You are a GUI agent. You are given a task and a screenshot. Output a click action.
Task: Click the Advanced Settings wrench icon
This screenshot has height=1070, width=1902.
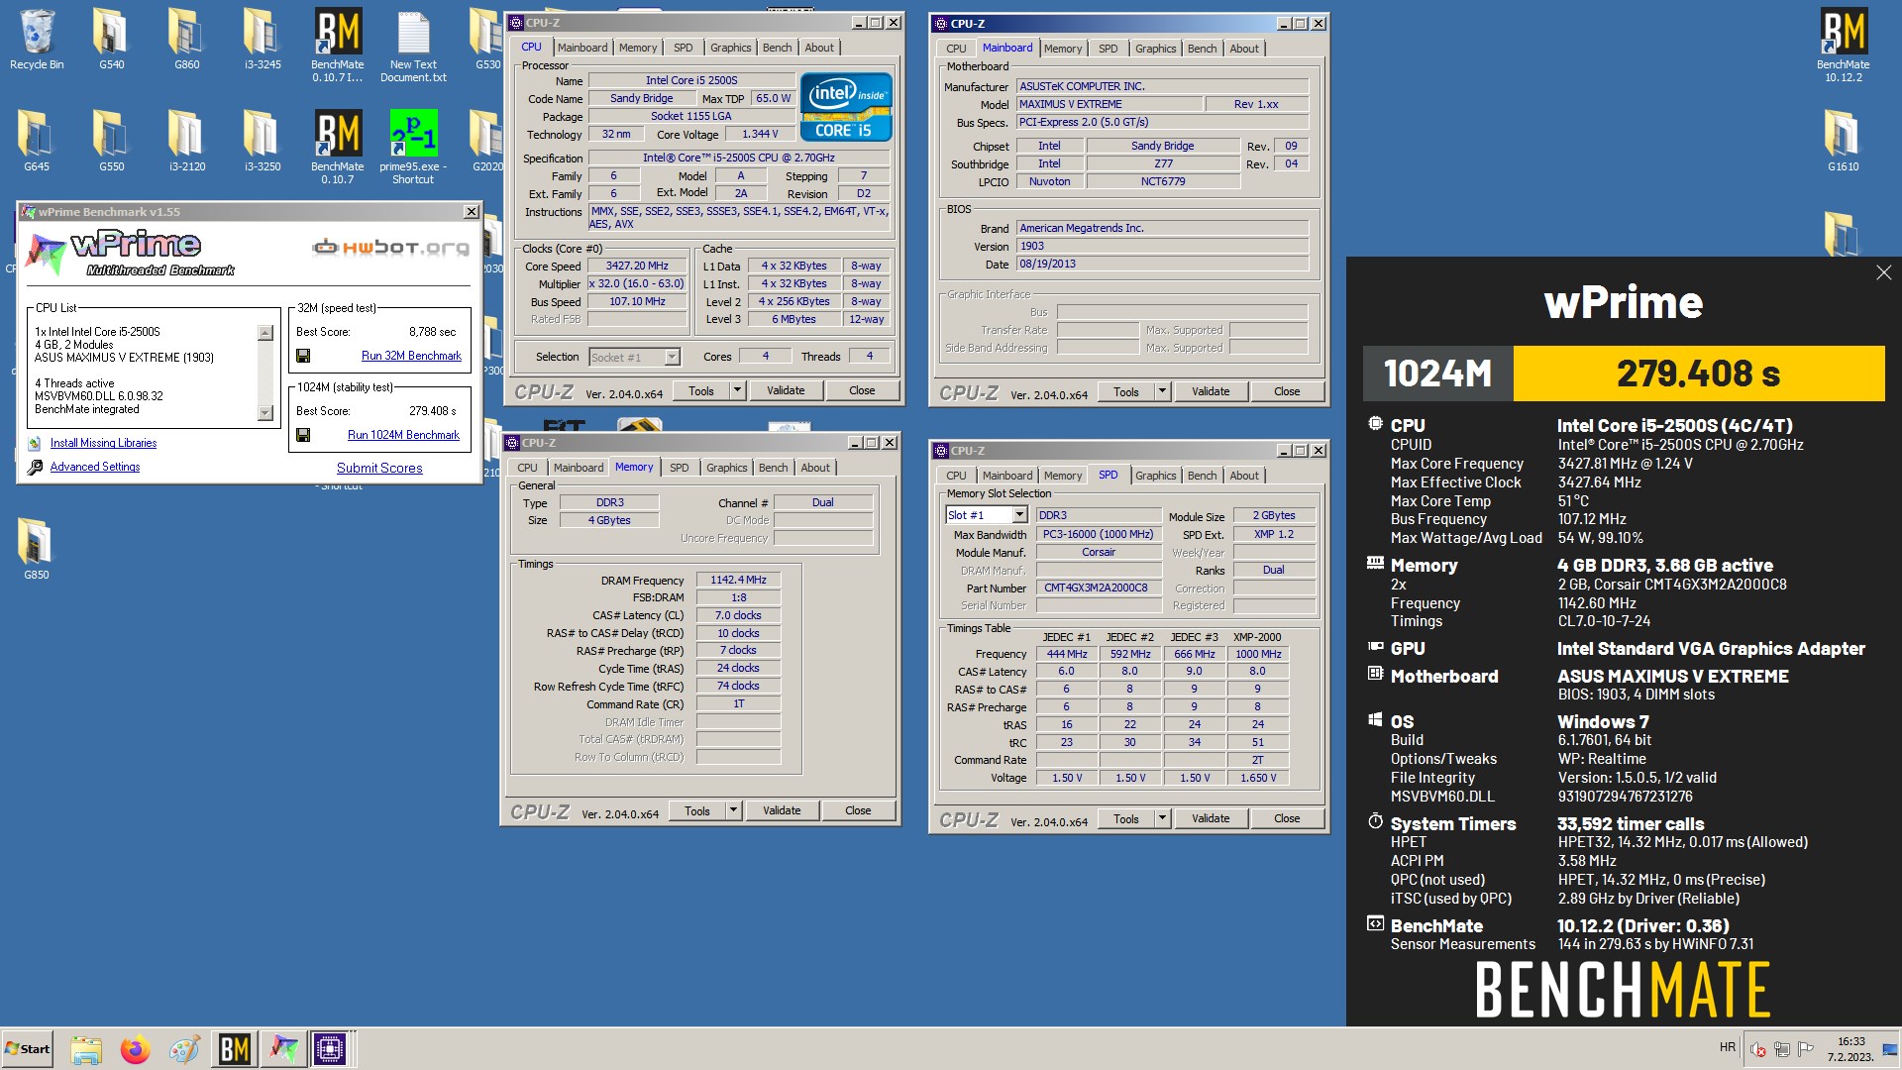[x=35, y=467]
